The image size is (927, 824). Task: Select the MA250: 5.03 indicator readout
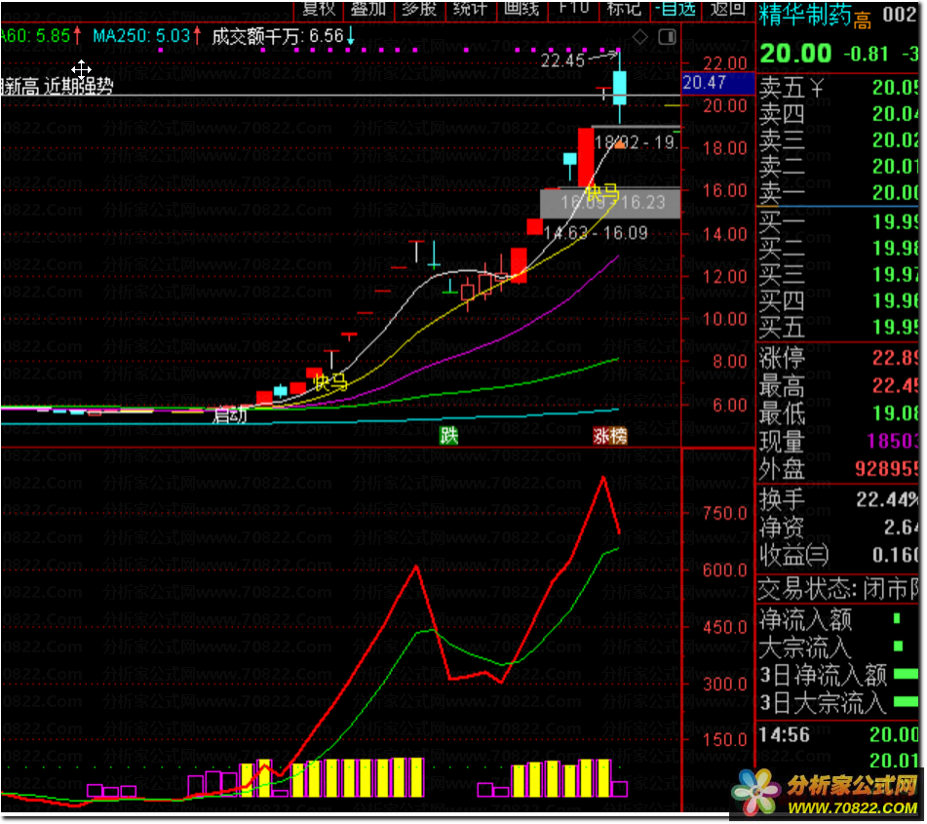coord(146,36)
